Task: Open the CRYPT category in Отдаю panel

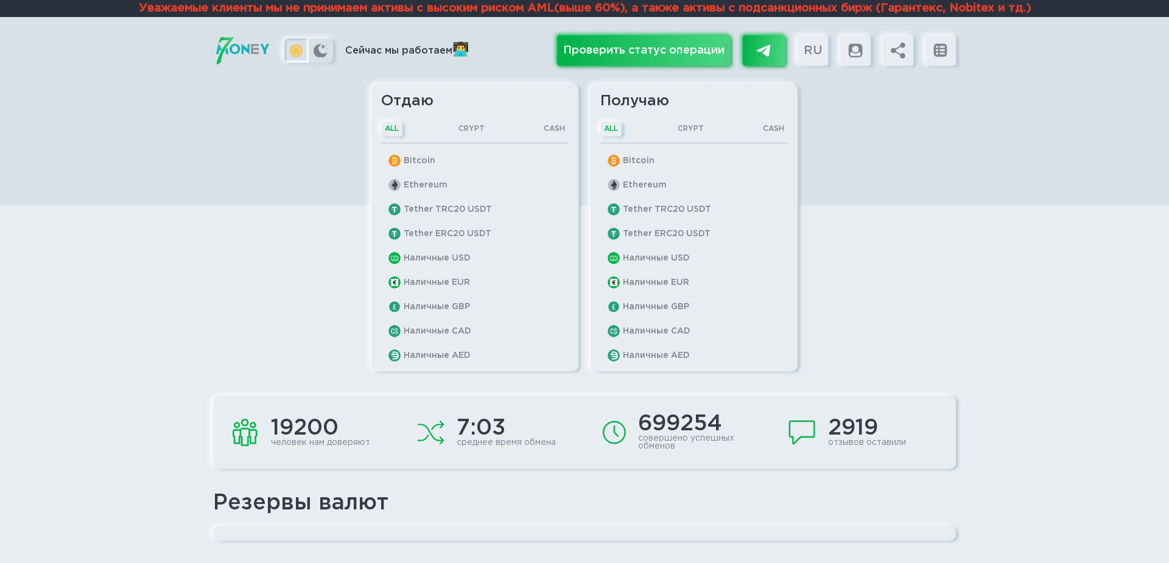Action: [471, 128]
